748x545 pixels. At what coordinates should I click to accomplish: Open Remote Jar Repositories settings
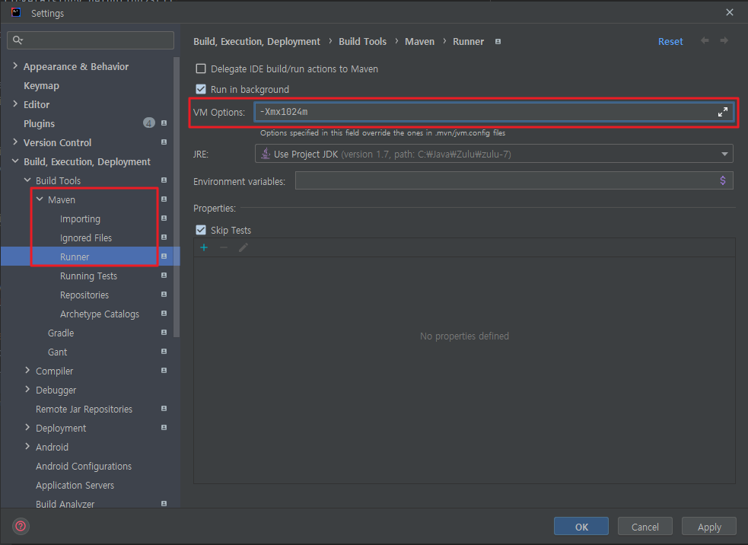click(84, 409)
